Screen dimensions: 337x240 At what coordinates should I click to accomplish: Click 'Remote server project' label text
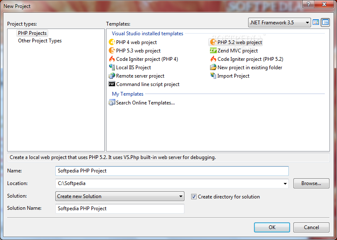tap(140, 76)
